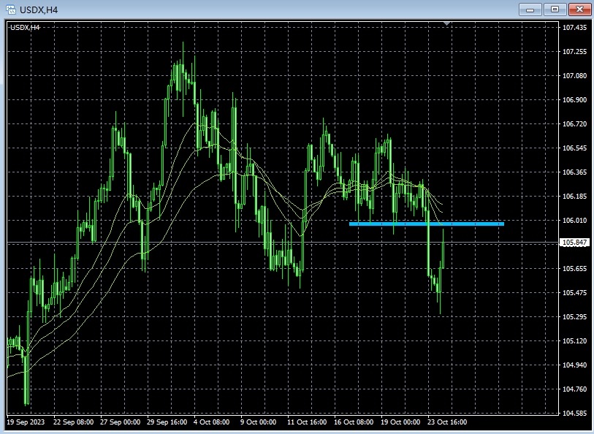
Task: Click the chart shift triangle marker
Action: pos(447,24)
